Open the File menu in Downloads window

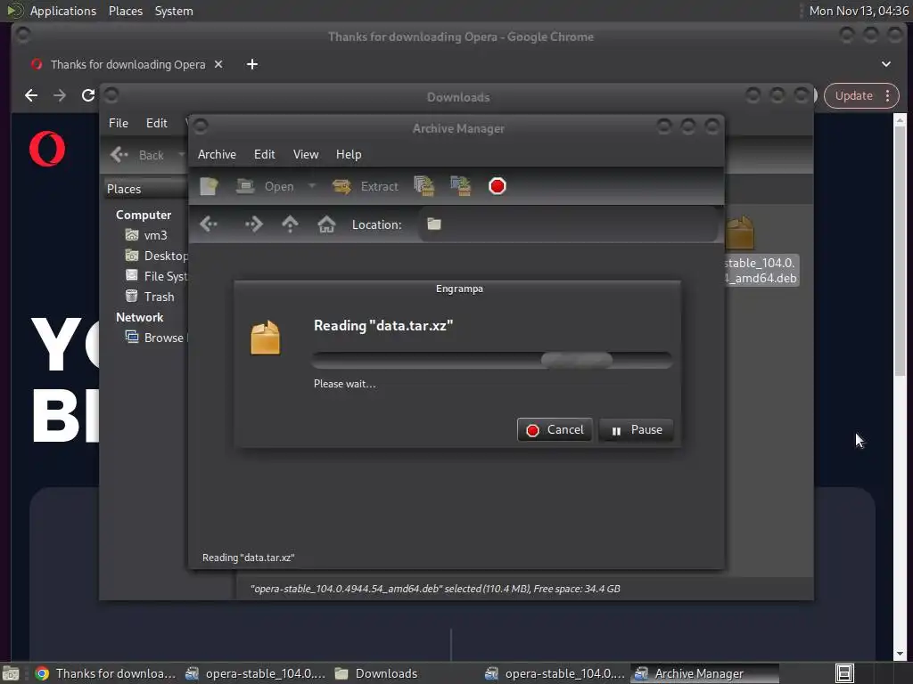point(119,123)
